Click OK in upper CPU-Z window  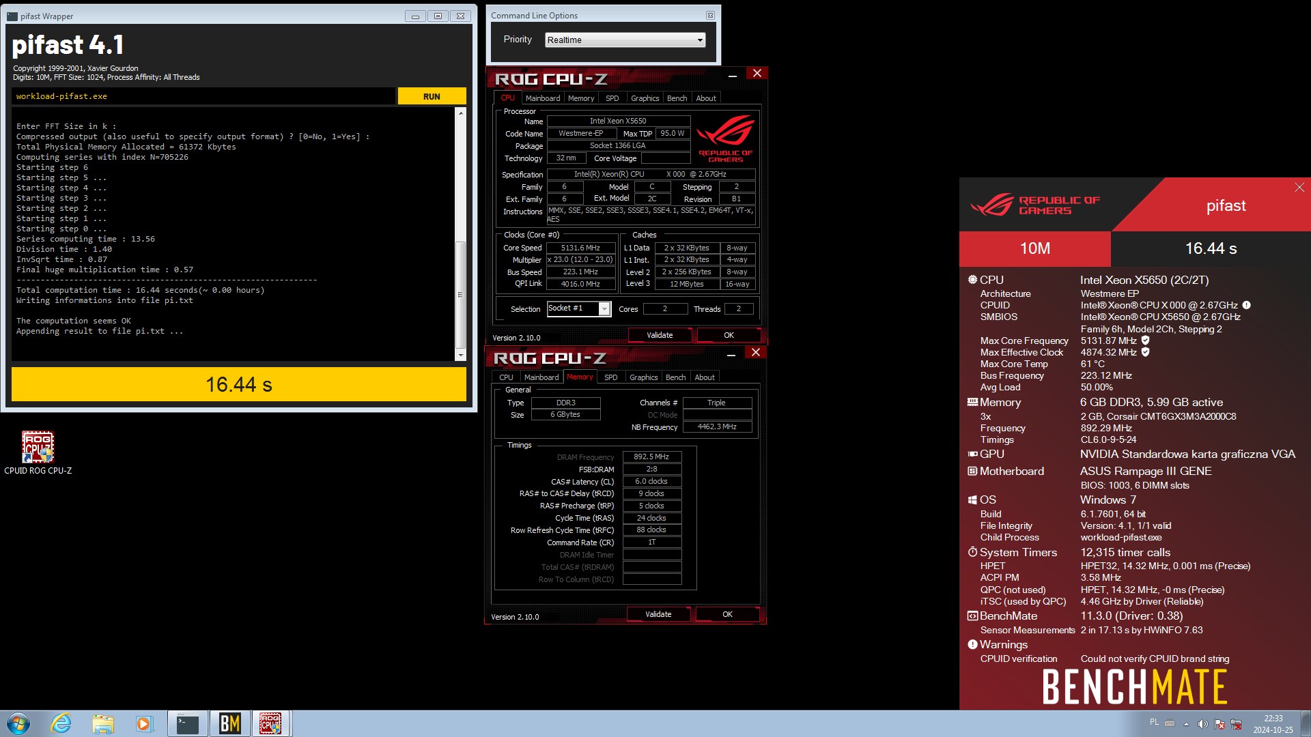[x=729, y=335]
